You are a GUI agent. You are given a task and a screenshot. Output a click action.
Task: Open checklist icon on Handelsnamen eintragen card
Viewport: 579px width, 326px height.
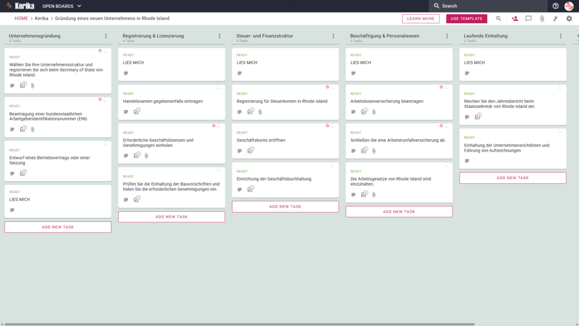pos(137,111)
